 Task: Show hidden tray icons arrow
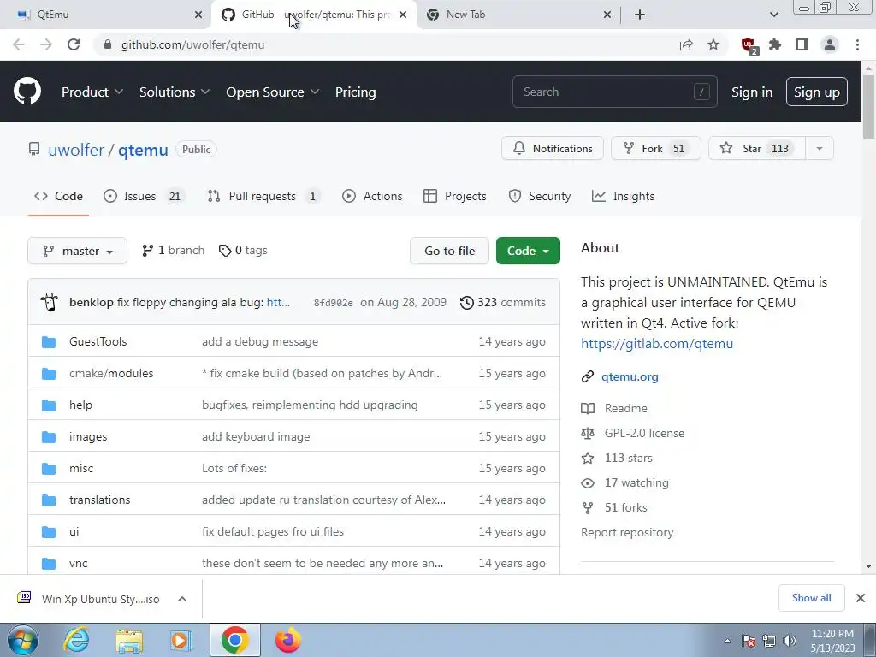[x=727, y=642]
